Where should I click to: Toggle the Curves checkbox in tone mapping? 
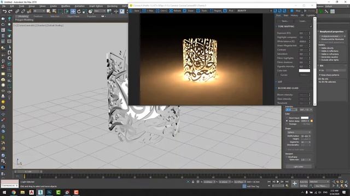point(279,75)
